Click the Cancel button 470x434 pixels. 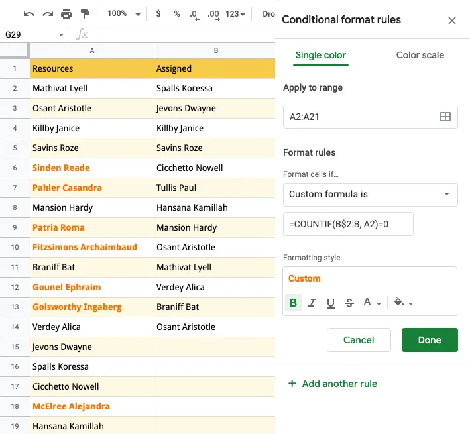pyautogui.click(x=359, y=340)
